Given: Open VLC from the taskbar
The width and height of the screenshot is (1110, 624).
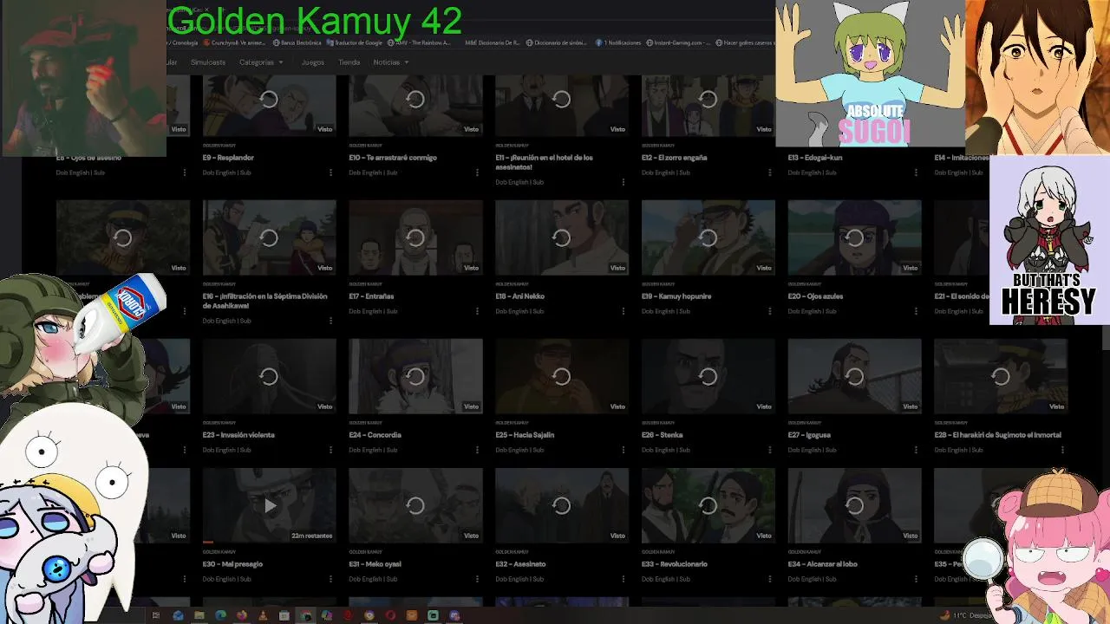Looking at the screenshot, I should tap(263, 615).
